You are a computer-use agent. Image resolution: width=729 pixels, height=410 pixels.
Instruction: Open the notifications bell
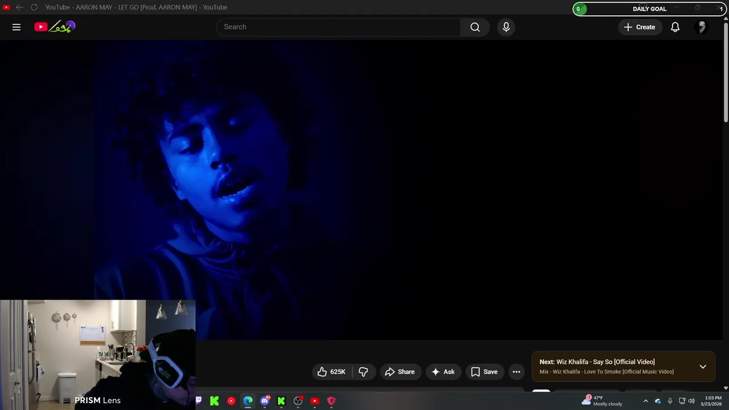click(675, 27)
